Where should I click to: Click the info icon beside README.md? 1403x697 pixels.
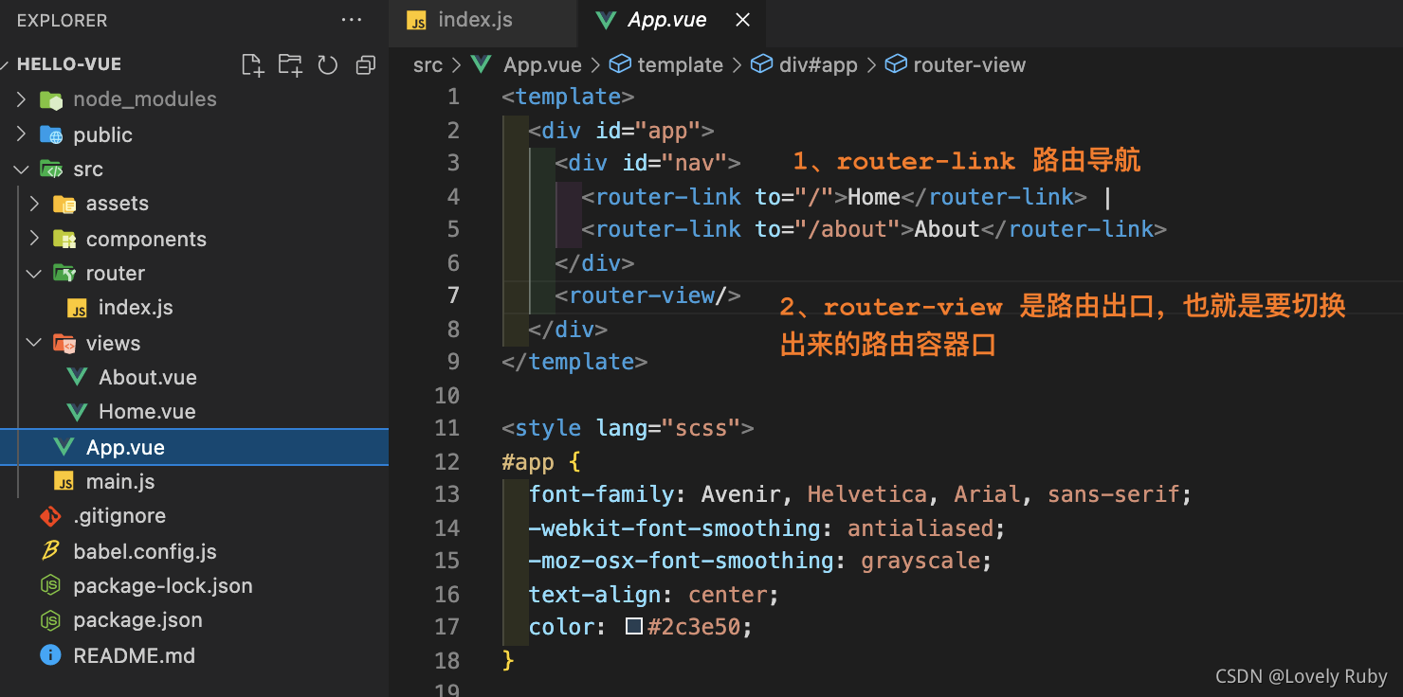[50, 655]
